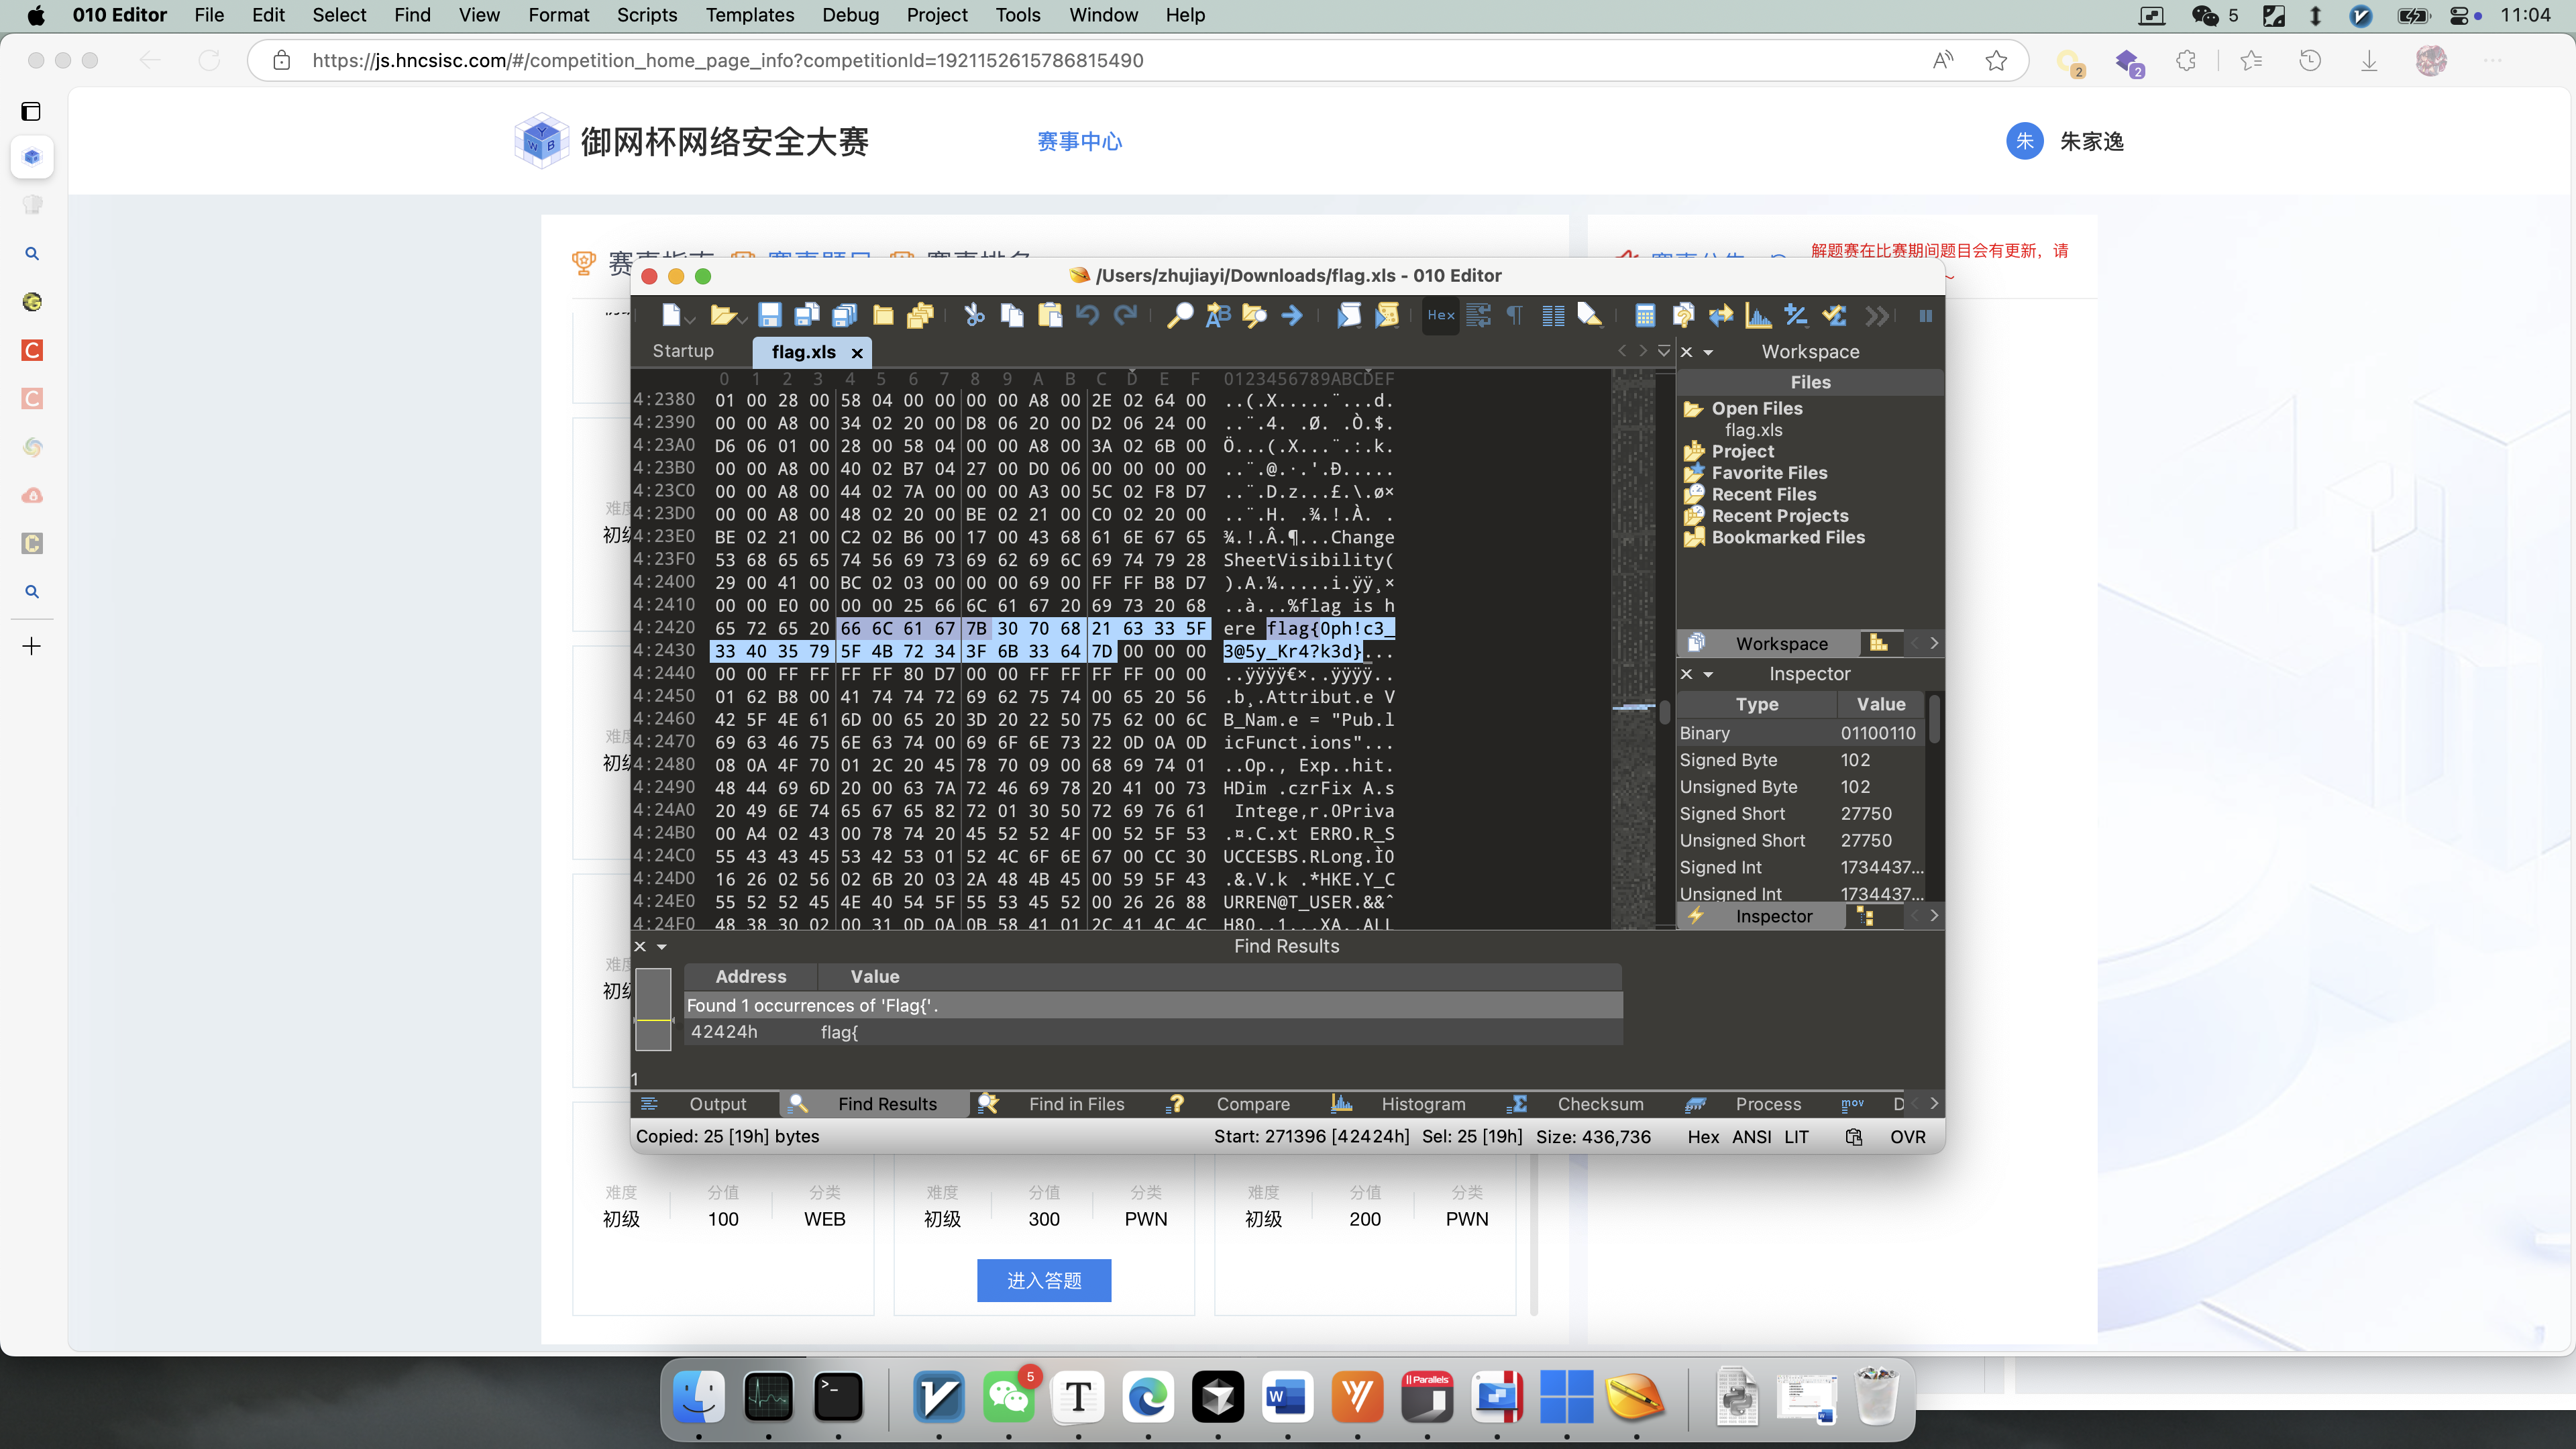This screenshot has height=1449, width=2576.
Task: Switch to the Output tab
Action: click(x=717, y=1104)
